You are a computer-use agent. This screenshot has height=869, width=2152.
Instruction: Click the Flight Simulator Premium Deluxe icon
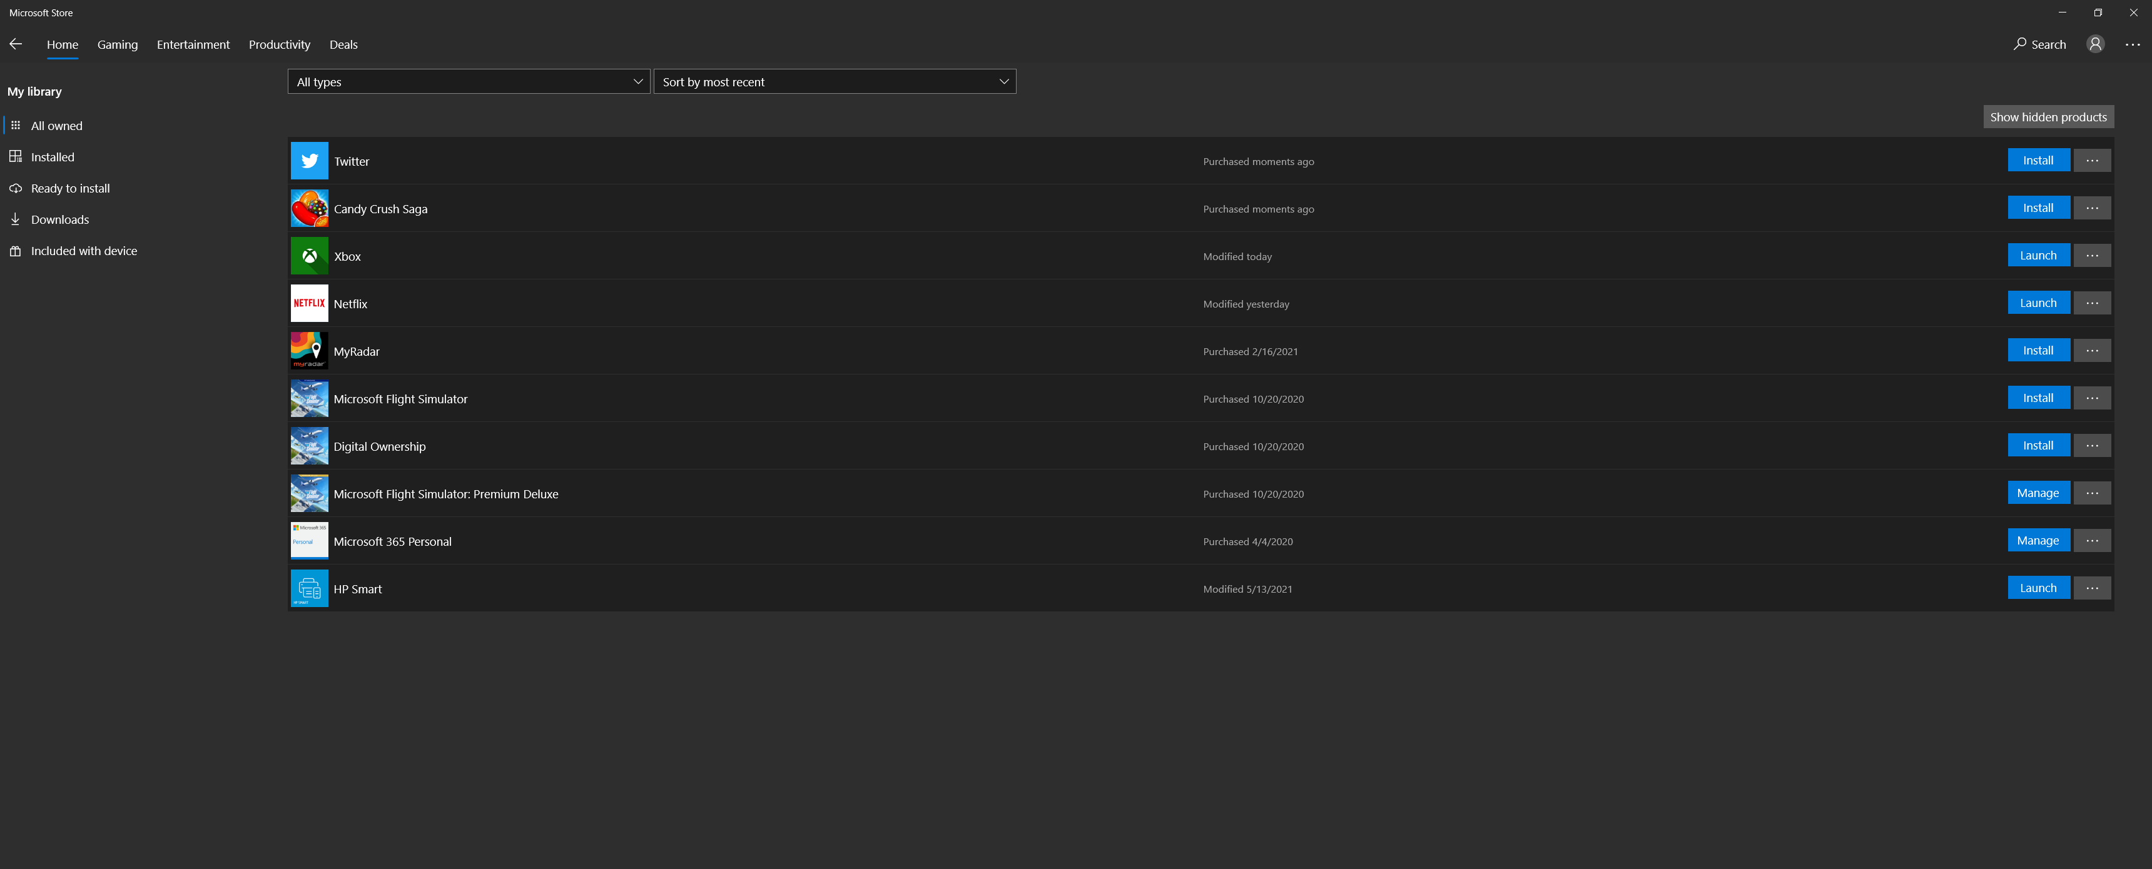pyautogui.click(x=309, y=493)
